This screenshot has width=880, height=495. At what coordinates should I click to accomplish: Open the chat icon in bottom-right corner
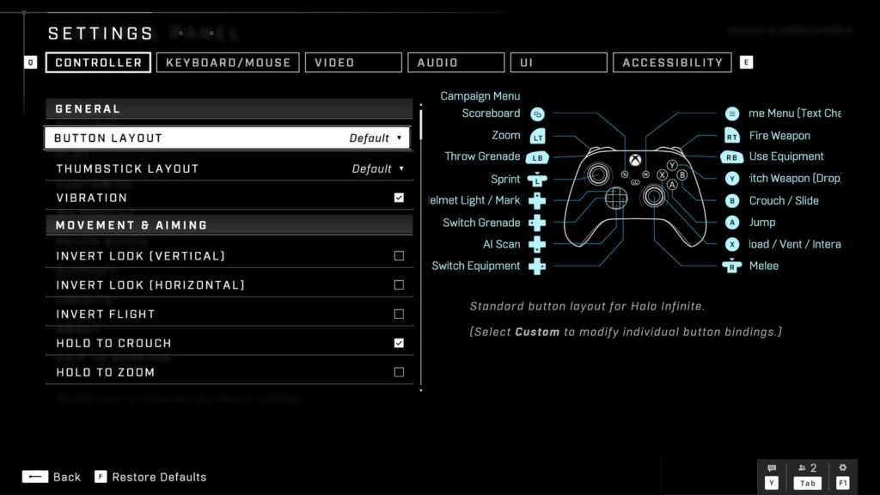[772, 468]
